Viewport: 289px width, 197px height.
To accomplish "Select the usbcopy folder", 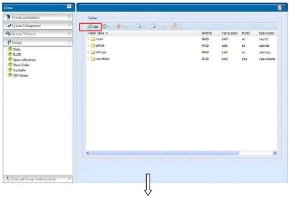I will coord(98,52).
